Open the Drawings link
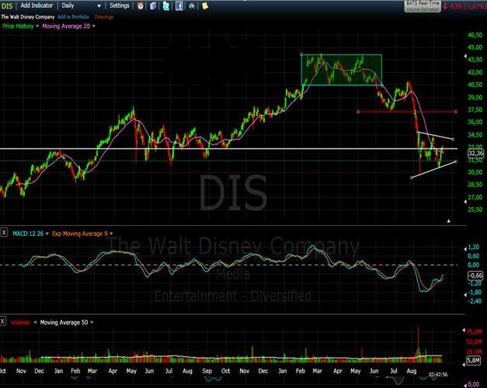Viewport: 487px width, 388px height. [x=104, y=17]
